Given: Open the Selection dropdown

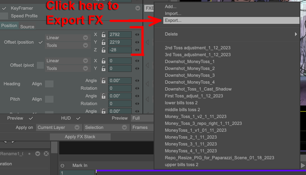Looking at the screenshot, I should pos(106,127).
